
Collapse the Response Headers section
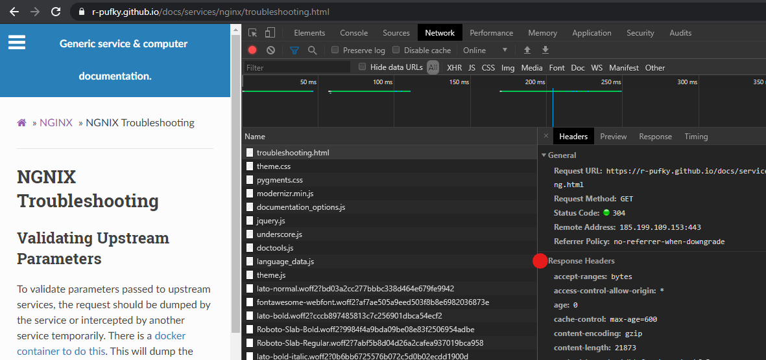coord(581,261)
